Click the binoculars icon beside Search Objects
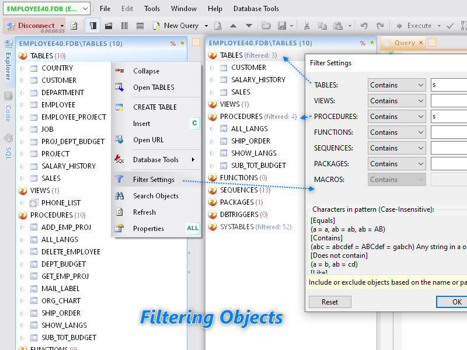 pos(119,195)
